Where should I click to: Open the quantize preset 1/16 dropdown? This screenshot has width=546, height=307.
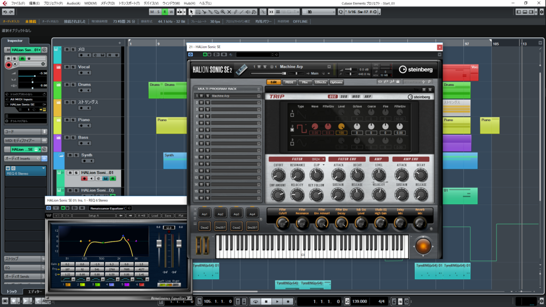pos(362,12)
